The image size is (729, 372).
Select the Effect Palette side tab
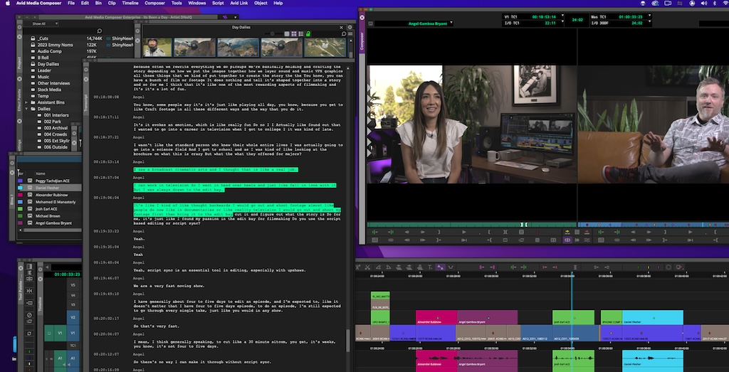point(19,99)
